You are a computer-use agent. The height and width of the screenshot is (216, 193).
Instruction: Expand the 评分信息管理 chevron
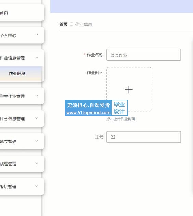(x=37, y=118)
